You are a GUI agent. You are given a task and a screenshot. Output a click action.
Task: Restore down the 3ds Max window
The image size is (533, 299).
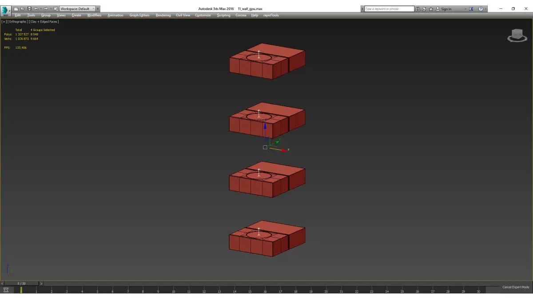pos(513,9)
